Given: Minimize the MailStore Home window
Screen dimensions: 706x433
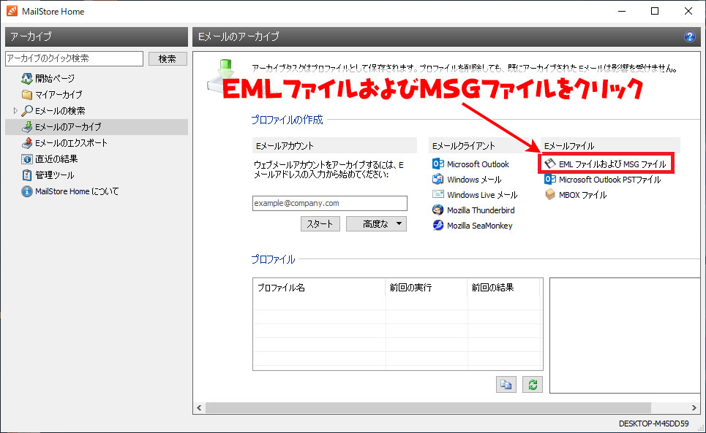Looking at the screenshot, I should tap(622, 11).
